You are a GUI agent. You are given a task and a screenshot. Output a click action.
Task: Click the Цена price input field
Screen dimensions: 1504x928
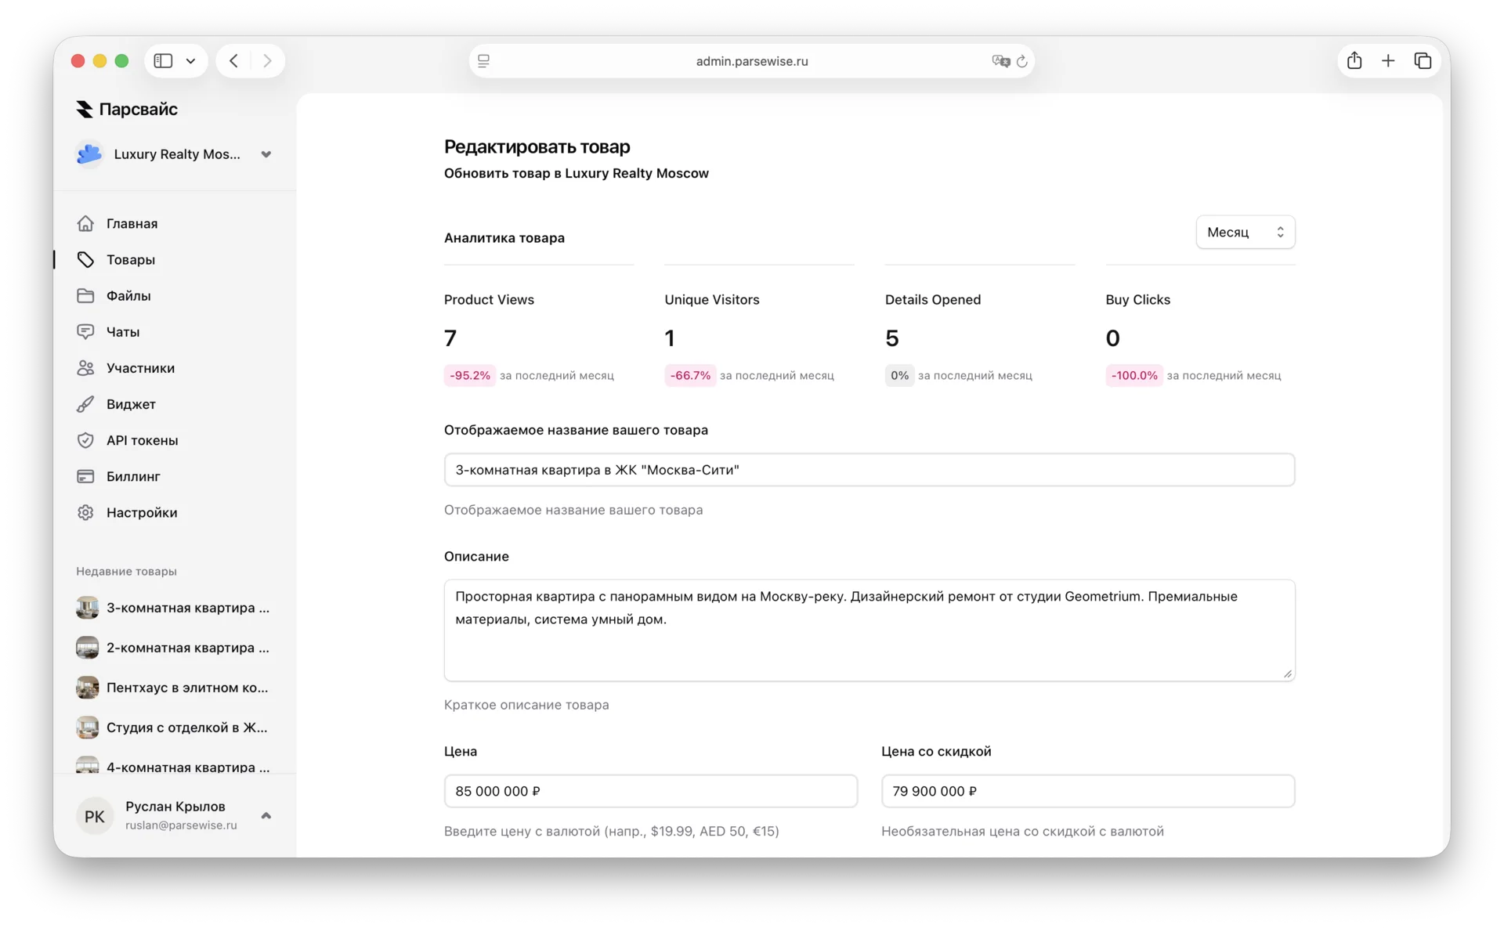pyautogui.click(x=650, y=791)
